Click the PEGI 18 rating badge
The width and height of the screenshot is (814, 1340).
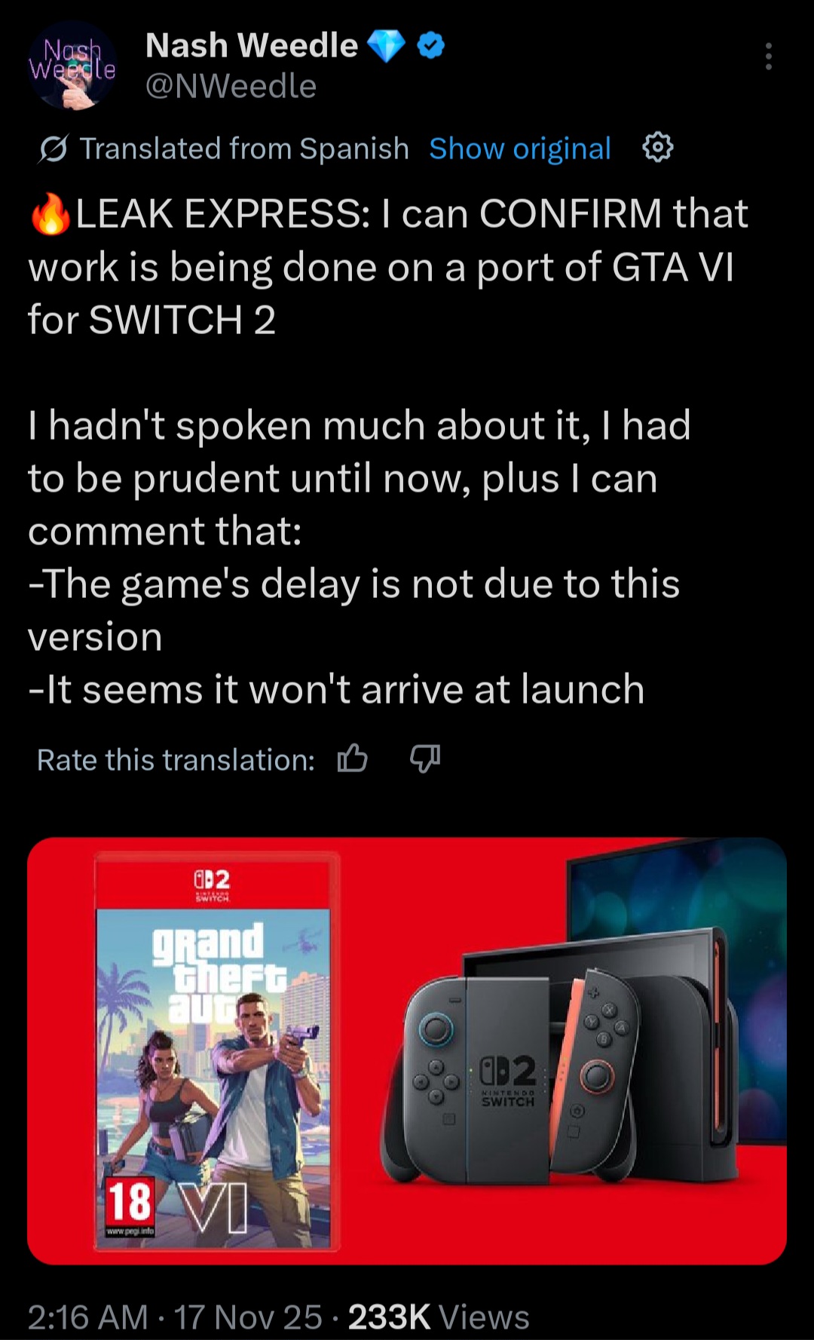[x=130, y=1205]
